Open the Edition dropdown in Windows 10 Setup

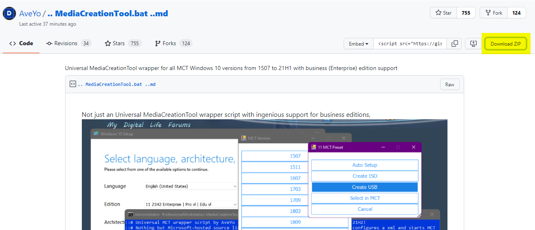(x=191, y=204)
